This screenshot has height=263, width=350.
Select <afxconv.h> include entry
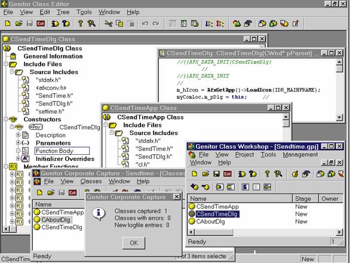(x=51, y=88)
